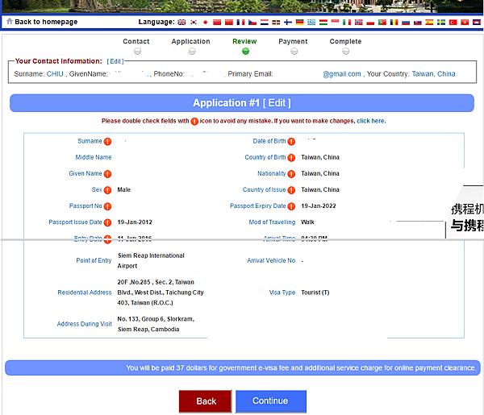Click the 37 dollars e-visa fee notice
This screenshot has height=415, width=484.
243,367
